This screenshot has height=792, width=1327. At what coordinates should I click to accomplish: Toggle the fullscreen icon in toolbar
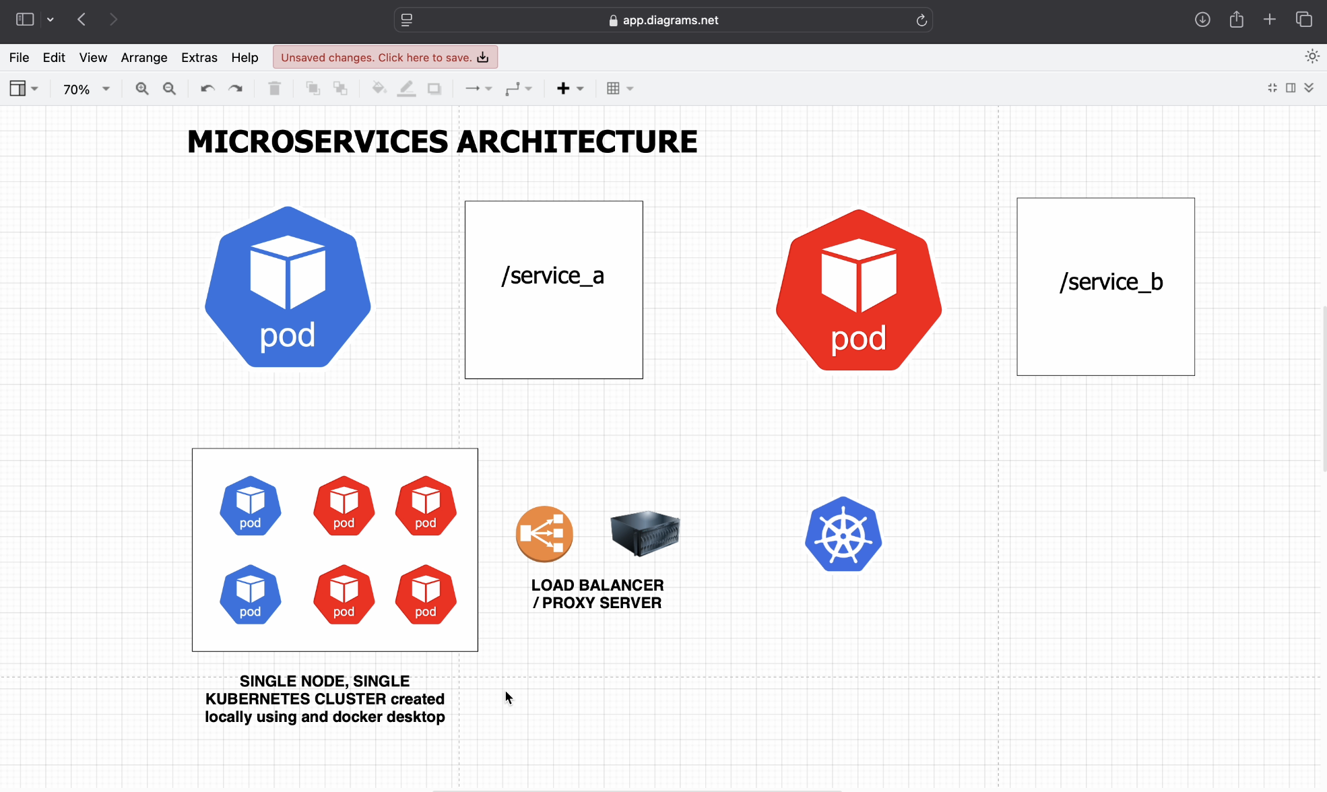coord(1272,88)
